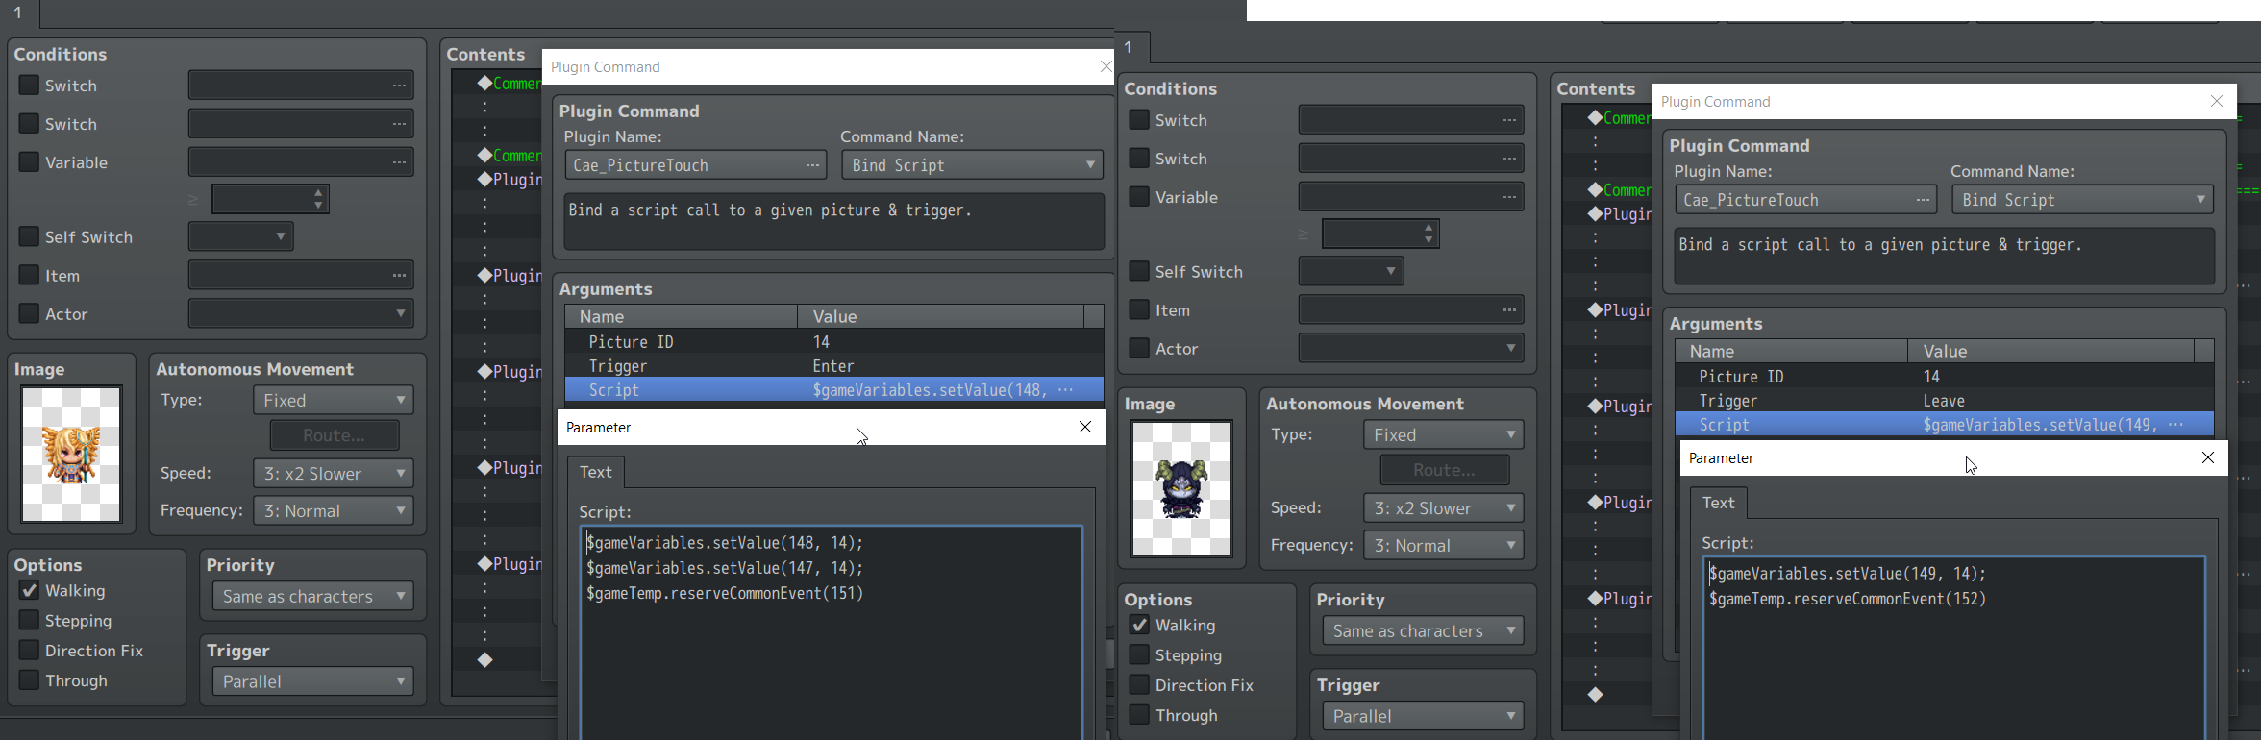The height and width of the screenshot is (740, 2261).
Task: Enable Actor condition in left editor
Action: coord(29,314)
